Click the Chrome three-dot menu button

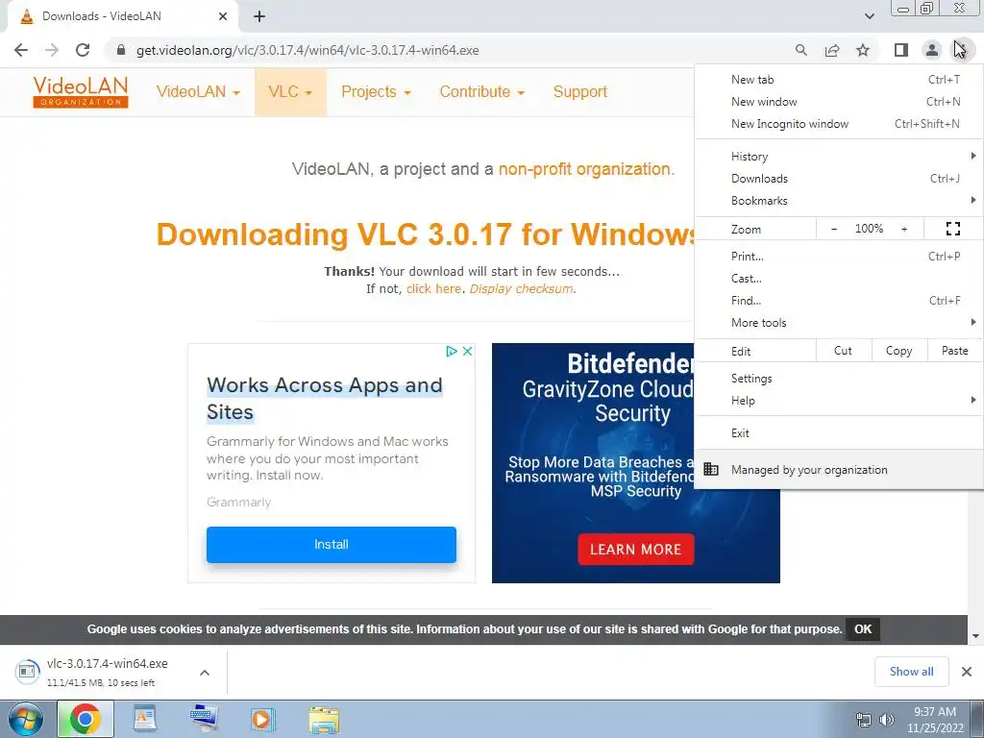[962, 50]
